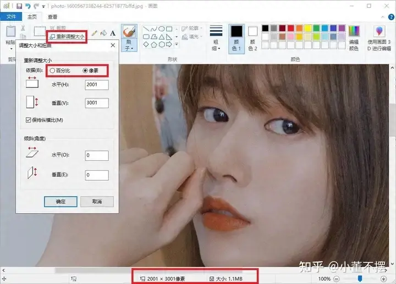The image size is (396, 284).
Task: Click the Undo arrow in title bar
Action: point(28,5)
